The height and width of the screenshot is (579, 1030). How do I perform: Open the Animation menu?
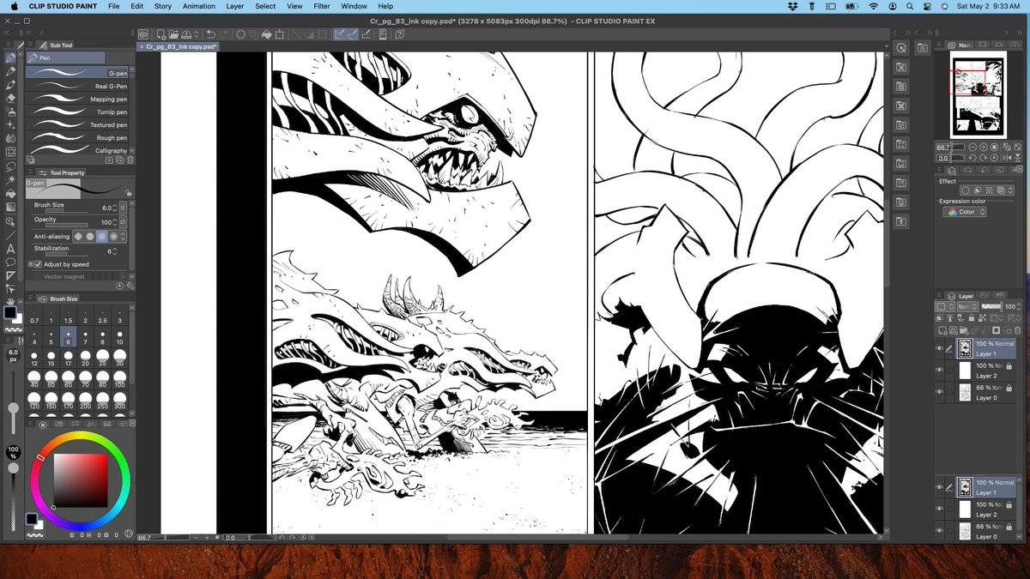coord(199,6)
